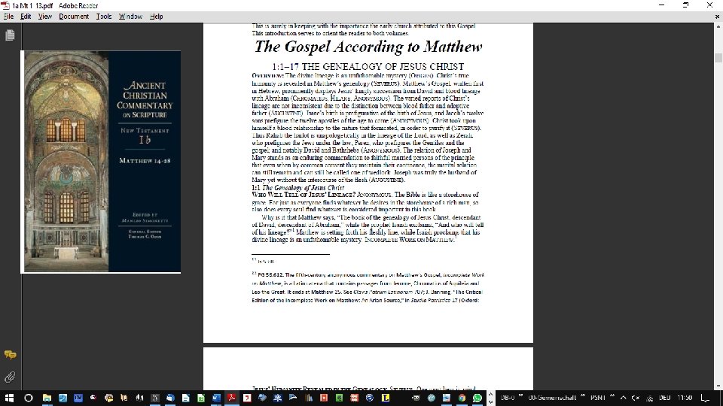Expand the PSNT toolbar chevron
This screenshot has height=406, width=723.
point(613,395)
